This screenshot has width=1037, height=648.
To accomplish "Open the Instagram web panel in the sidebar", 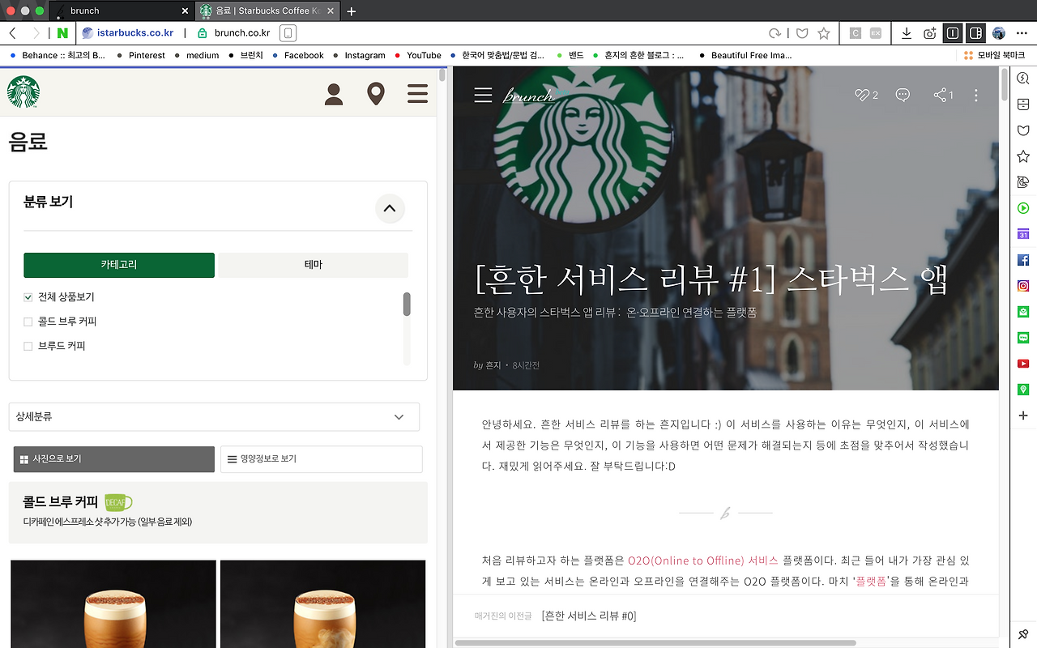I will (1022, 285).
